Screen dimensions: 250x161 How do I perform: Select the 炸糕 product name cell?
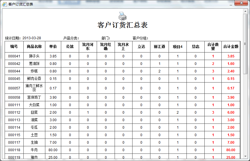point(34,71)
